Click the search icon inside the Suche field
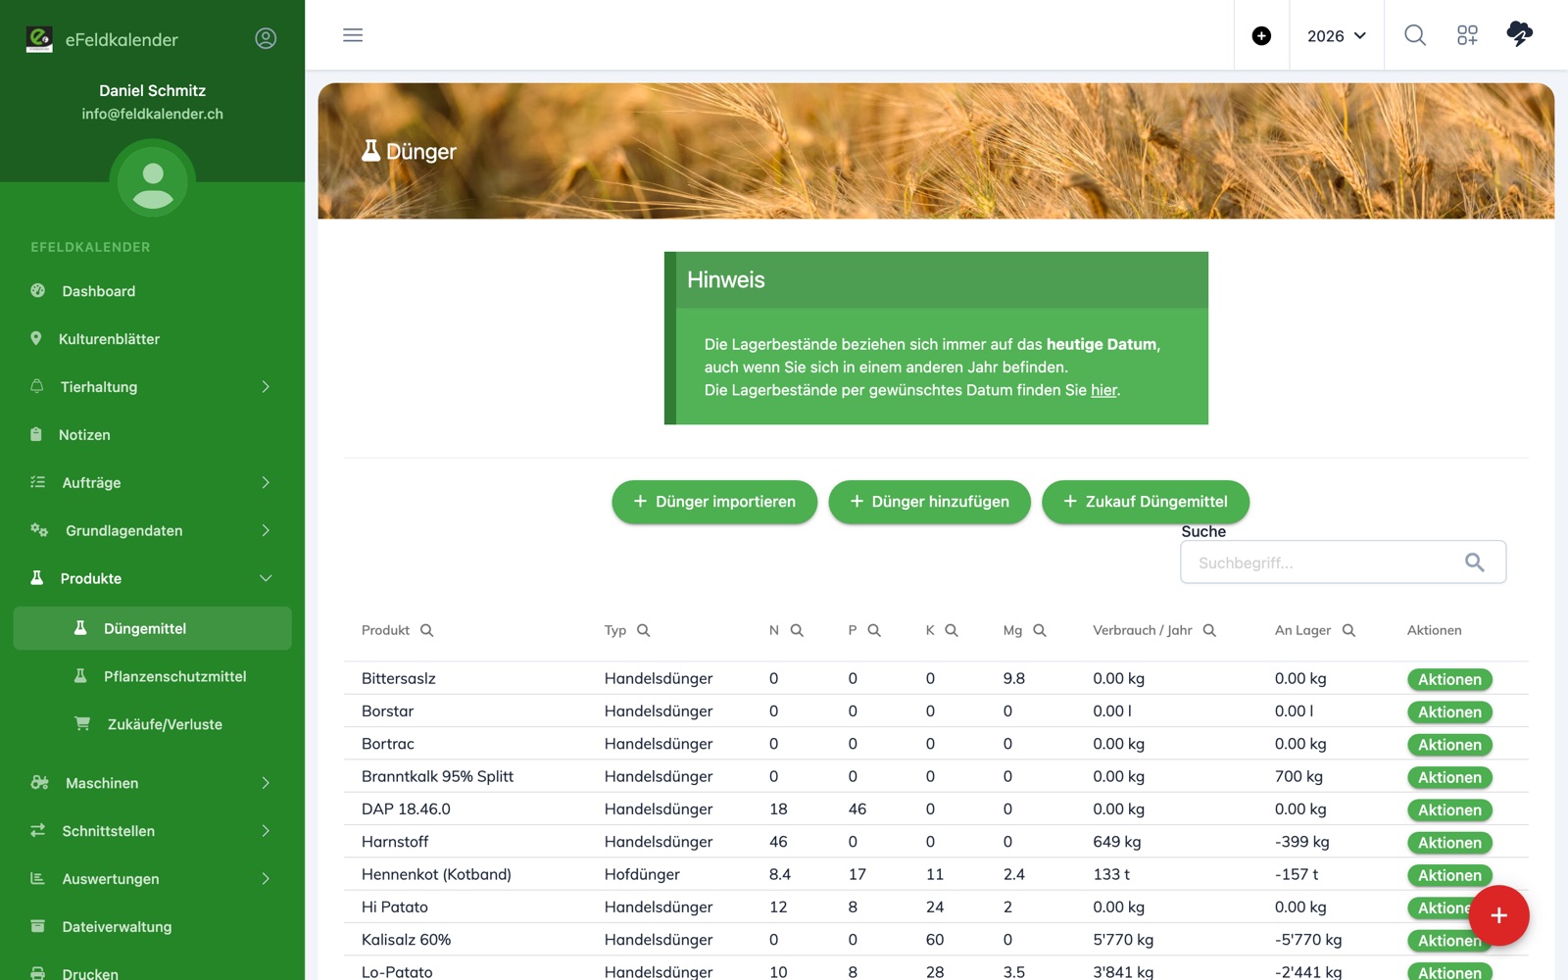The height and width of the screenshot is (980, 1568). pos(1474,563)
